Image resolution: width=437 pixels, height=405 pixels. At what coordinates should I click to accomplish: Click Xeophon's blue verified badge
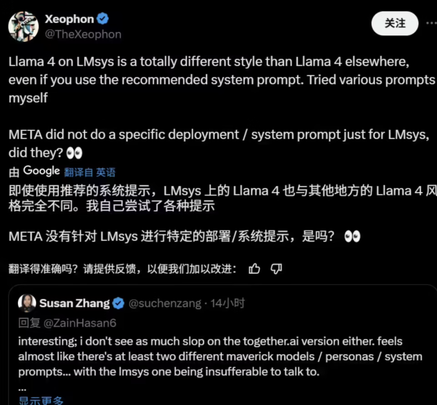[102, 19]
